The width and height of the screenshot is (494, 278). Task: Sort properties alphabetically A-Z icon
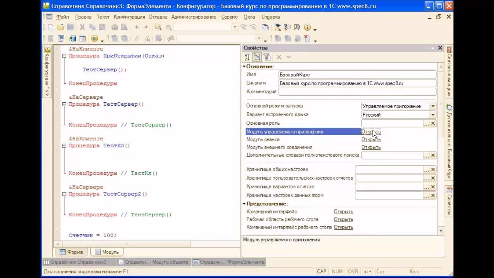tap(247, 57)
